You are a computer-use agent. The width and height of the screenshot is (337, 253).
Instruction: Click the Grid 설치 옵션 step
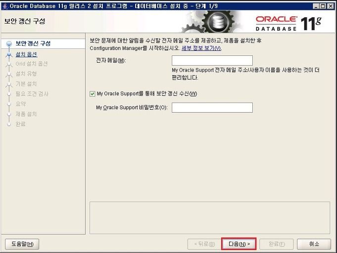coord(32,64)
